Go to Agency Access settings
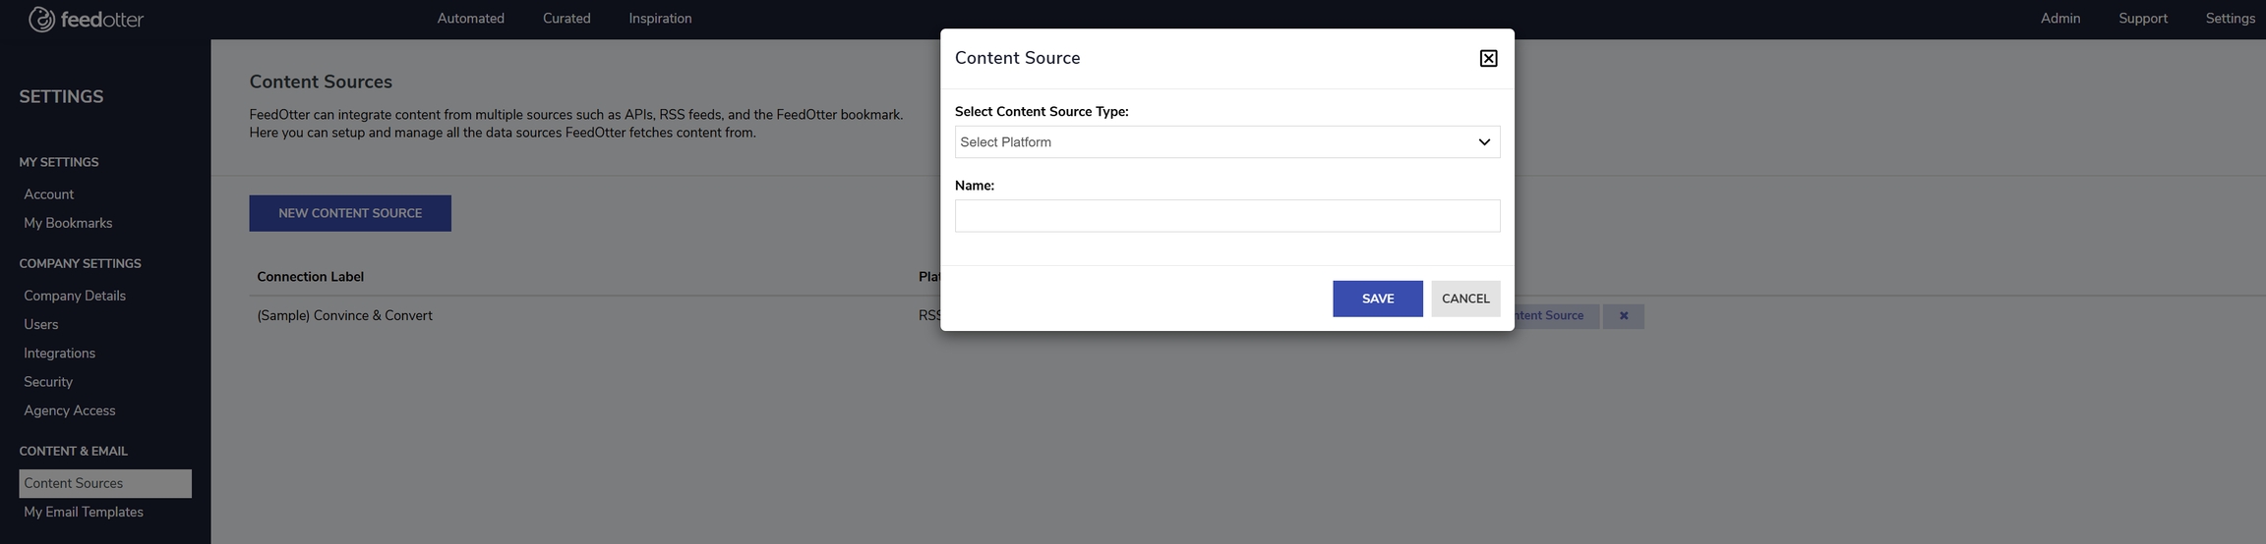This screenshot has height=544, width=2266. click(70, 410)
